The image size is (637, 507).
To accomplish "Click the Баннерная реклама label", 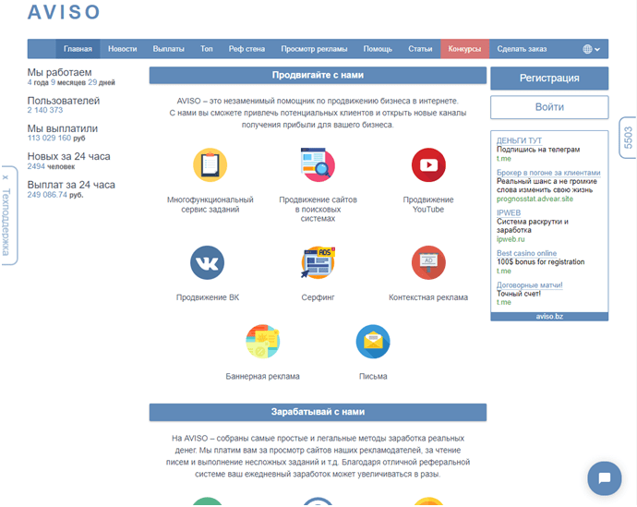I will [262, 377].
